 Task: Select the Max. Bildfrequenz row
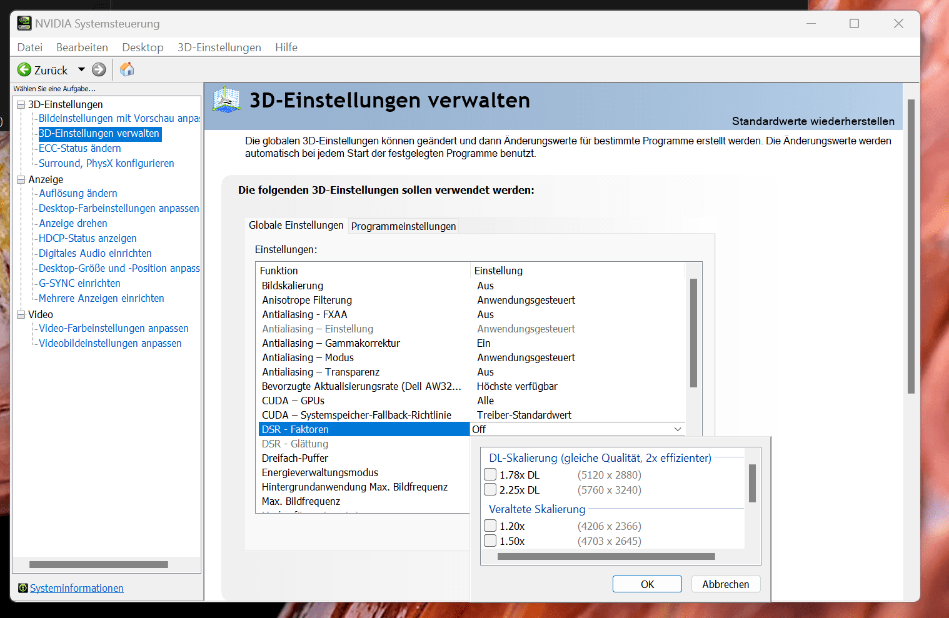(364, 501)
